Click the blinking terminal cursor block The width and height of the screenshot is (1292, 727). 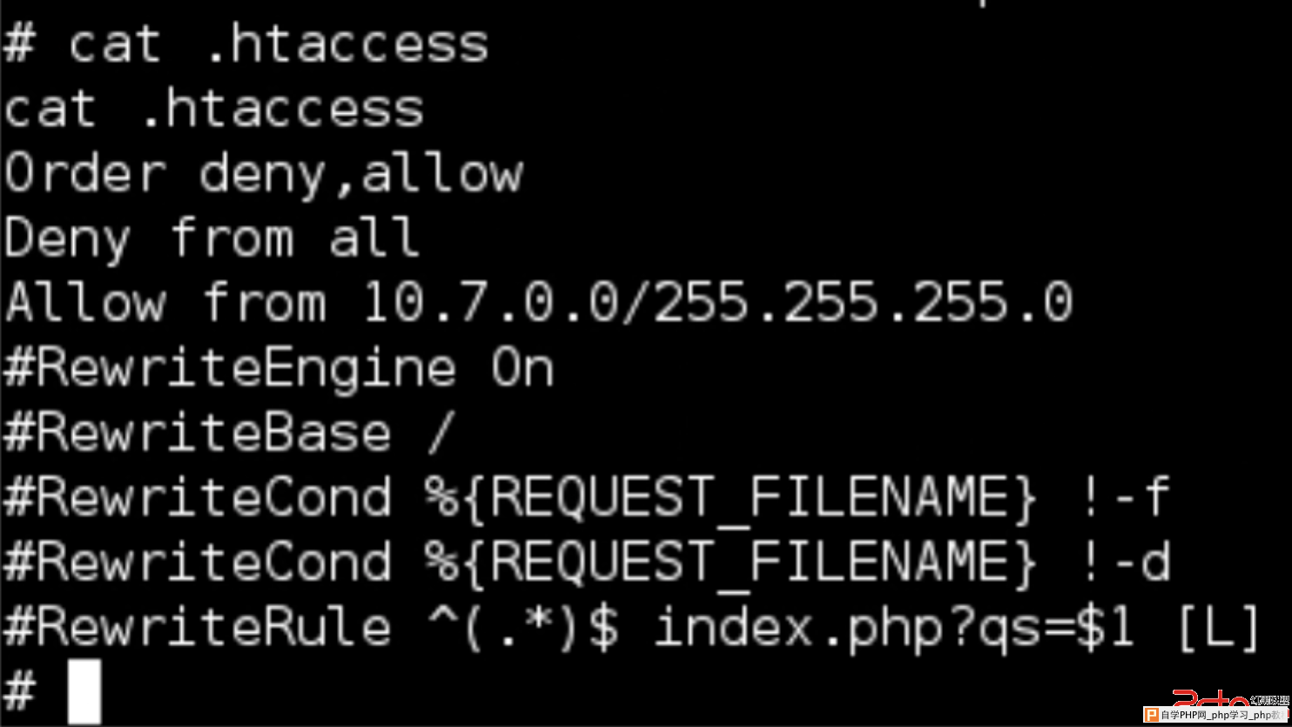pyautogui.click(x=84, y=691)
